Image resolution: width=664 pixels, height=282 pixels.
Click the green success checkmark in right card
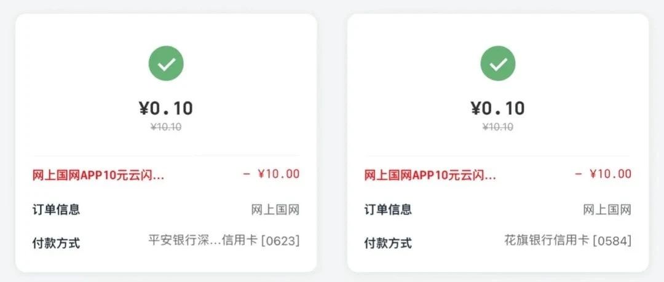pyautogui.click(x=498, y=63)
